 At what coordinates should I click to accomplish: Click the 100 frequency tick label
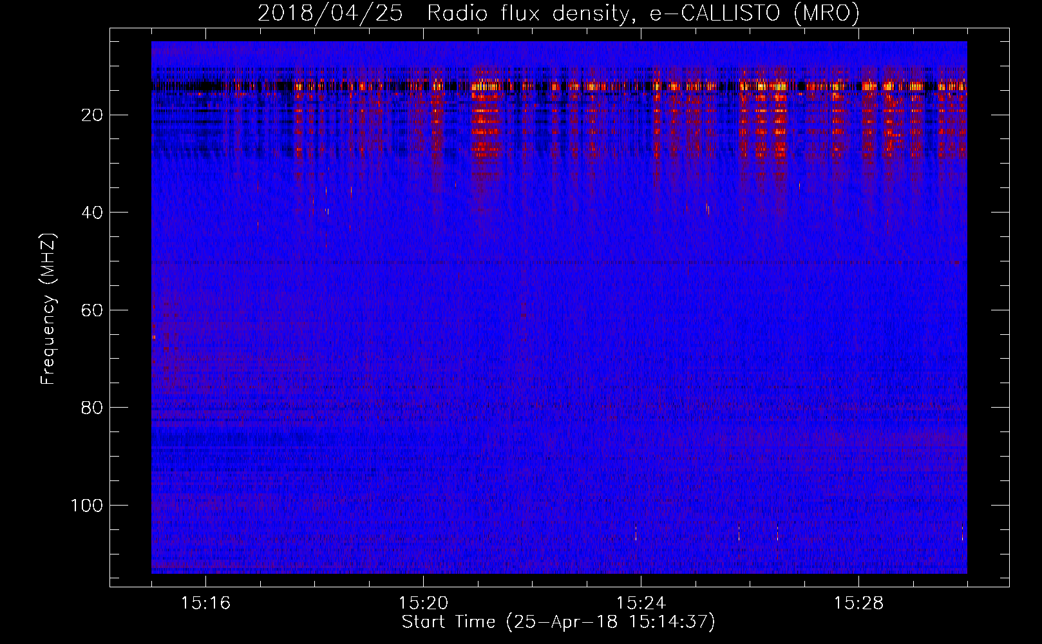click(x=87, y=506)
